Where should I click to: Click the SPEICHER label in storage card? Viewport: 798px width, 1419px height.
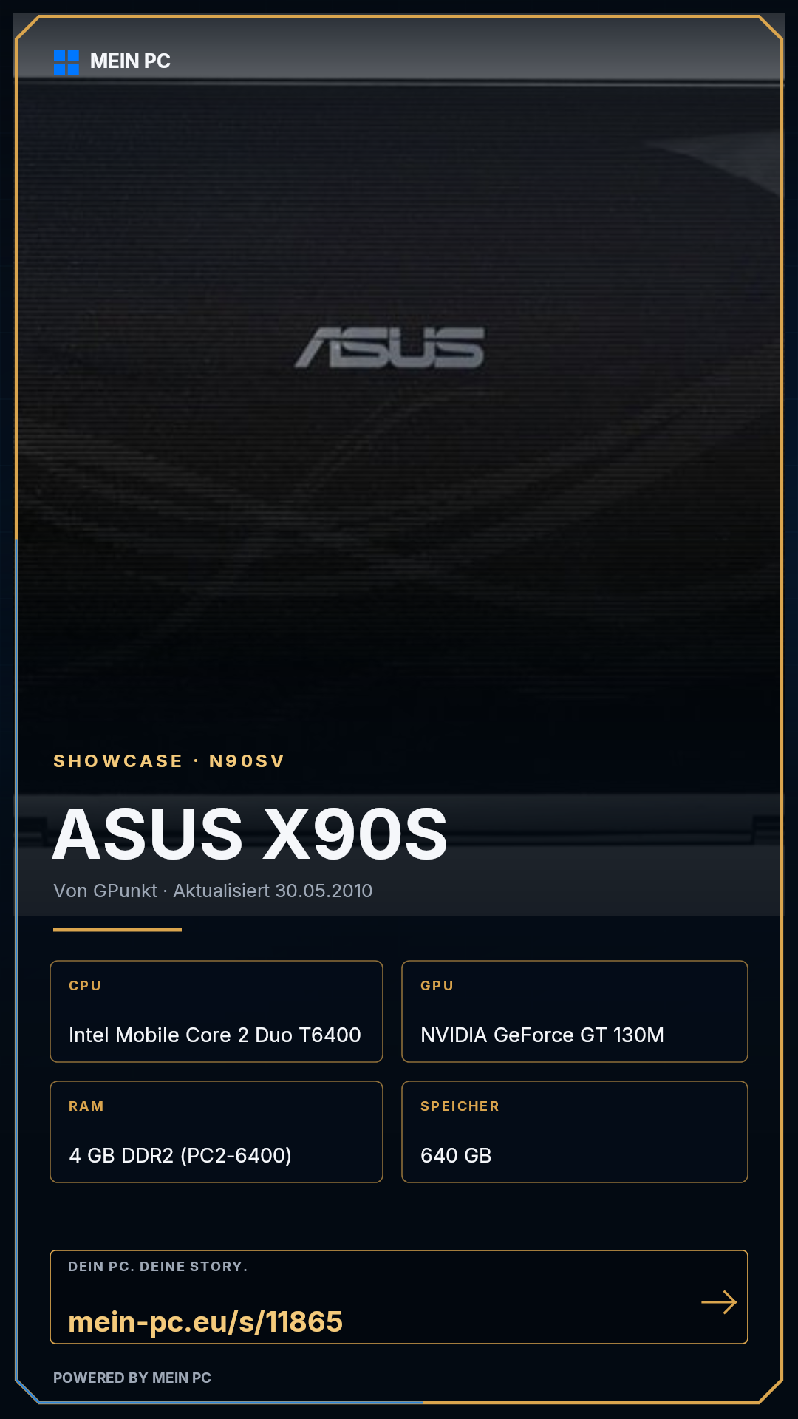coord(460,1106)
